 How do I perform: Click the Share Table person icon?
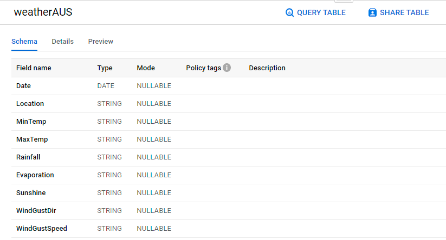click(x=372, y=12)
